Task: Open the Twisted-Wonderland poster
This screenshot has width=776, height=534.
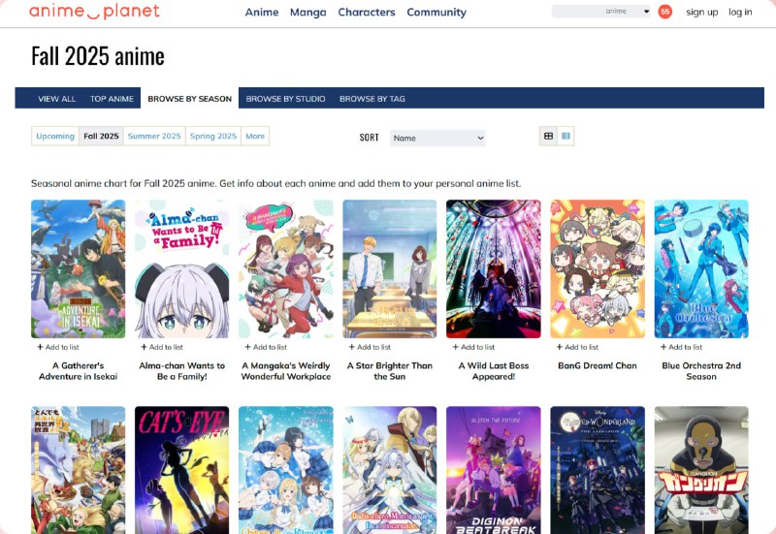Action: point(598,470)
